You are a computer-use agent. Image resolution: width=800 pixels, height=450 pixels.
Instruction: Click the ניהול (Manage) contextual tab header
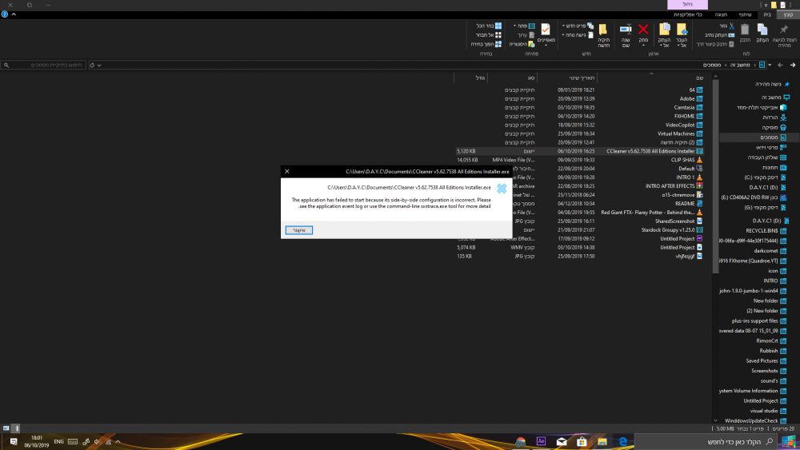pos(687,5)
